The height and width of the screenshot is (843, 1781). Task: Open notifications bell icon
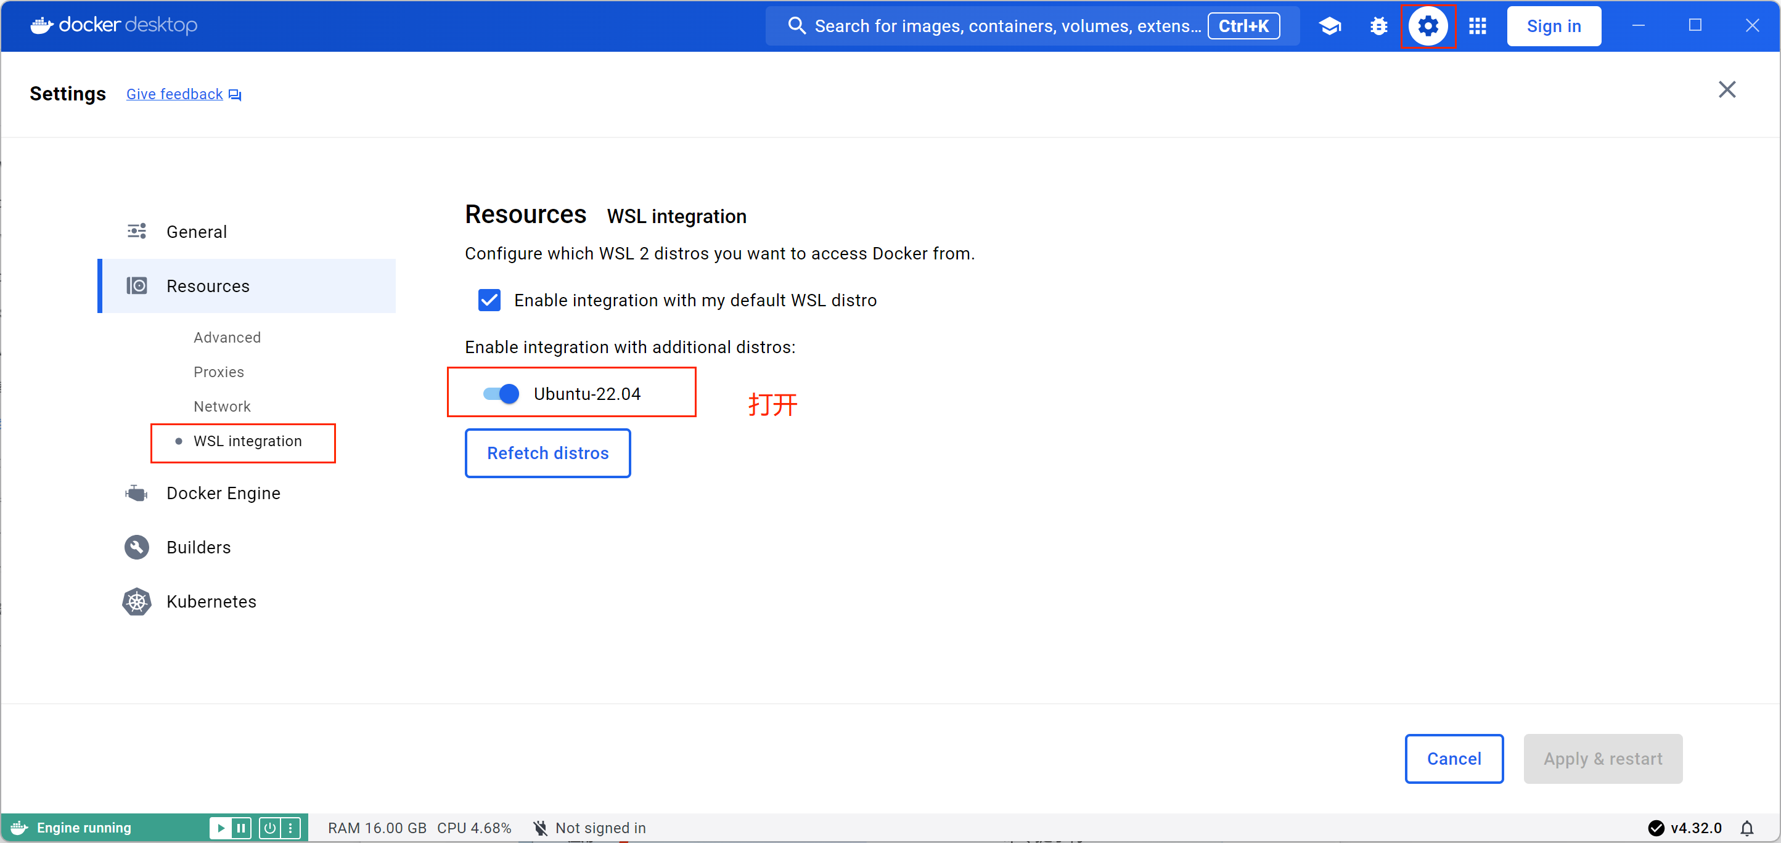[x=1746, y=828]
